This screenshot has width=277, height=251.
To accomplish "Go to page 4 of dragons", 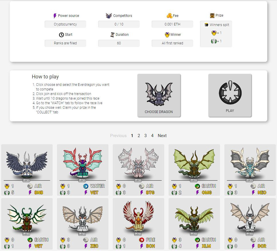I will [152, 135].
